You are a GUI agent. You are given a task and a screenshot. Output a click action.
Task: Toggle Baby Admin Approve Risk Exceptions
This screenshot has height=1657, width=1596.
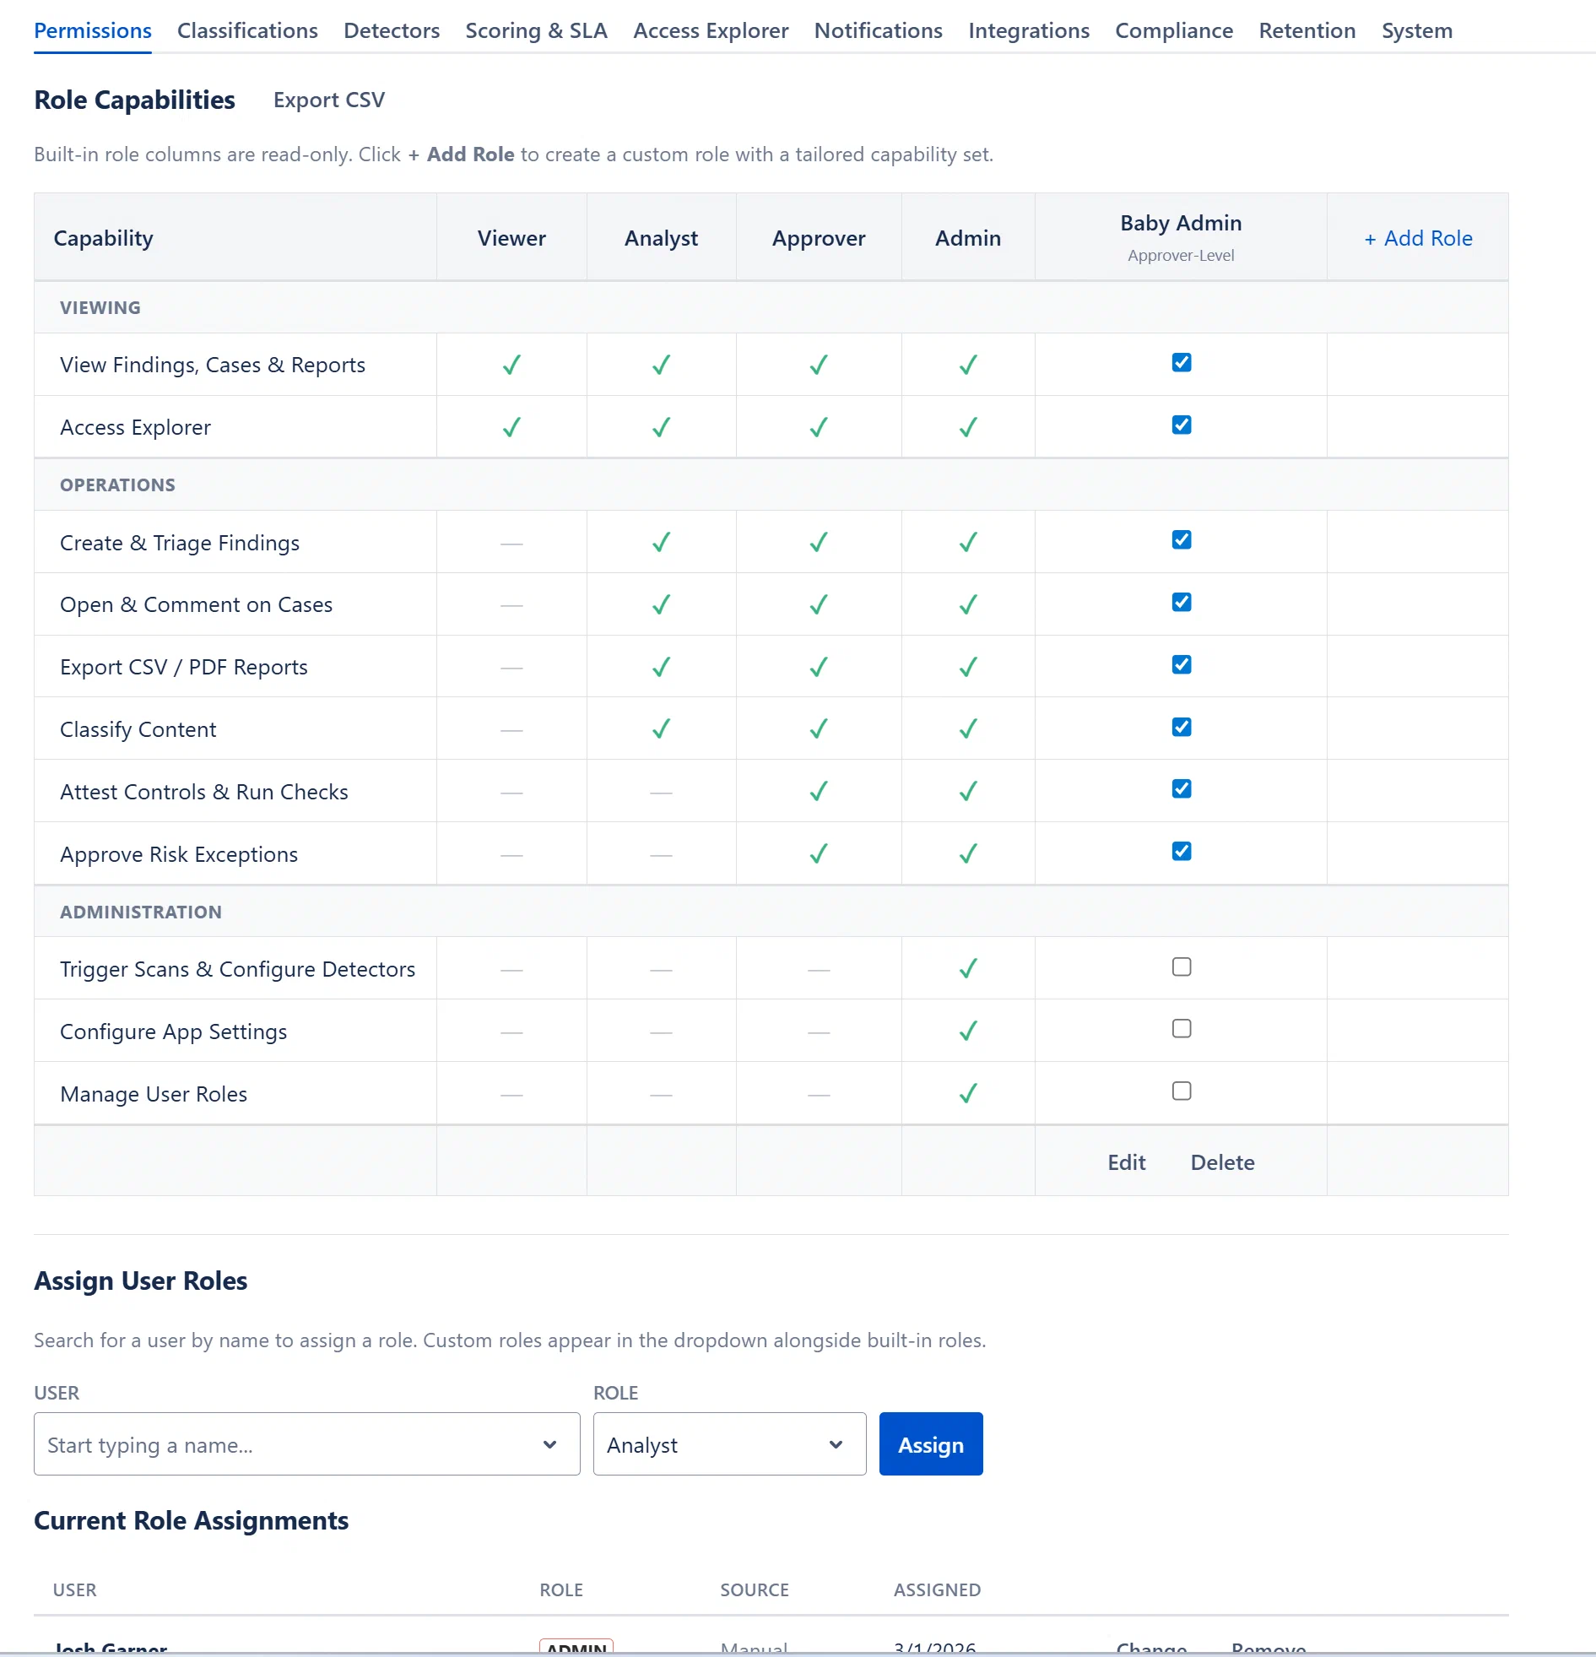tap(1181, 852)
